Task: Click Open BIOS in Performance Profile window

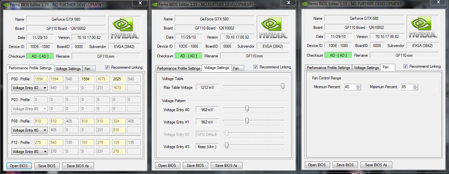Action: [19, 166]
